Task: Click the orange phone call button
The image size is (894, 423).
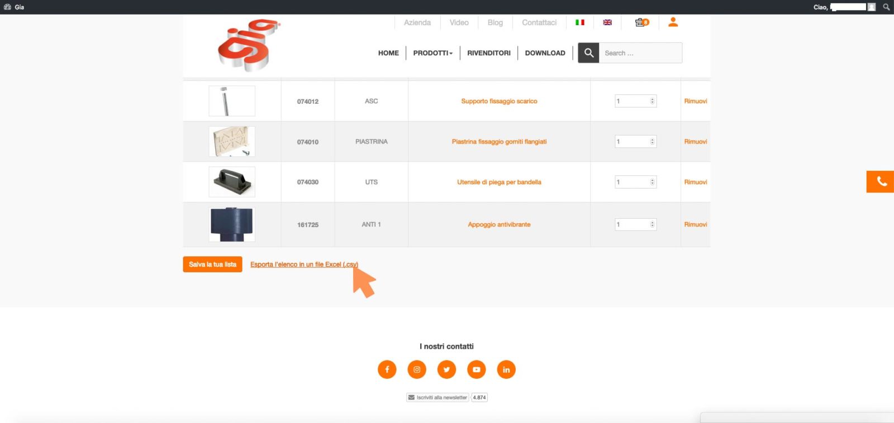Action: pos(881,182)
